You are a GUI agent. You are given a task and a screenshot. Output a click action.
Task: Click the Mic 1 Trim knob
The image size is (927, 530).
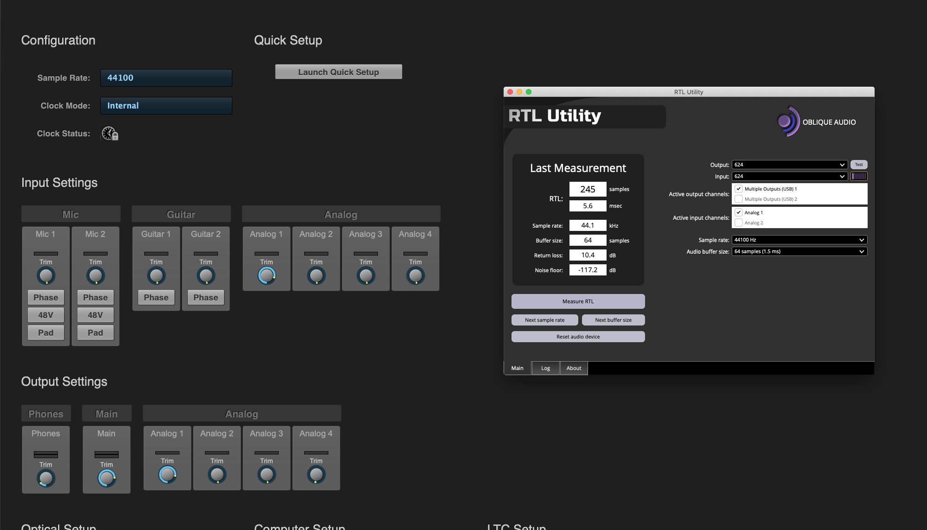(46, 276)
